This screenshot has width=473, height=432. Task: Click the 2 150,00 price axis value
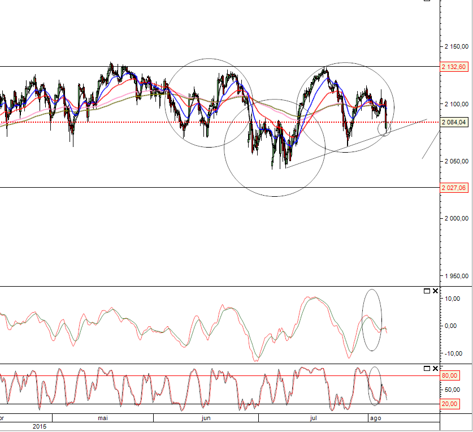457,46
